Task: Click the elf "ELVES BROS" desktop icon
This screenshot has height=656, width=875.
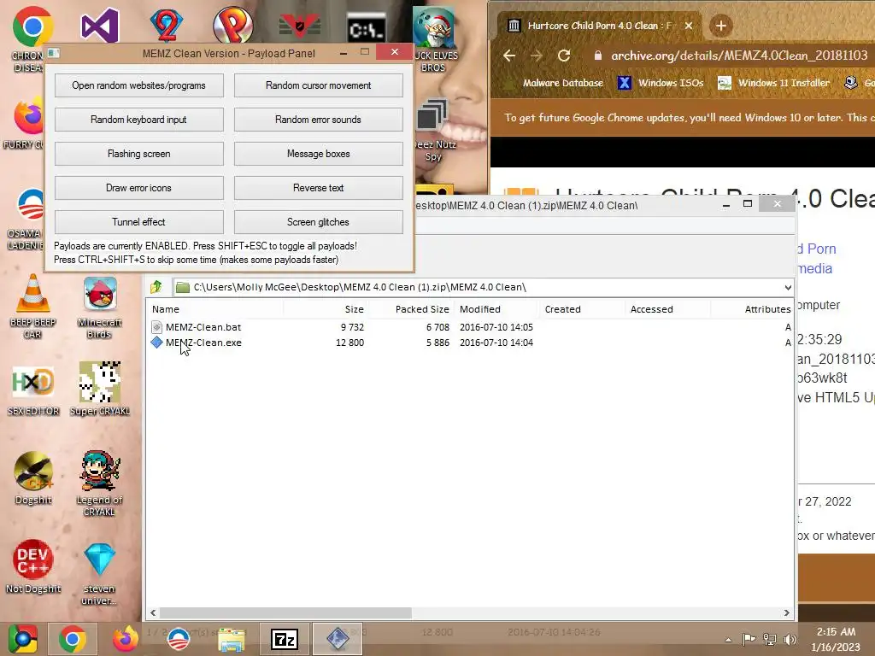Action: [x=434, y=39]
